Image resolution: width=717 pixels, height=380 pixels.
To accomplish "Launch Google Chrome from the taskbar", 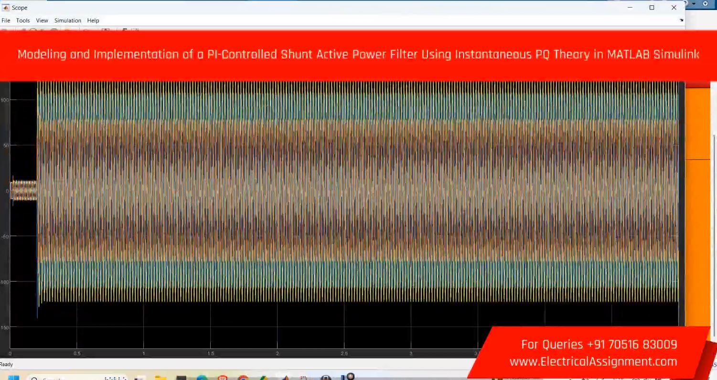I will click(x=243, y=378).
